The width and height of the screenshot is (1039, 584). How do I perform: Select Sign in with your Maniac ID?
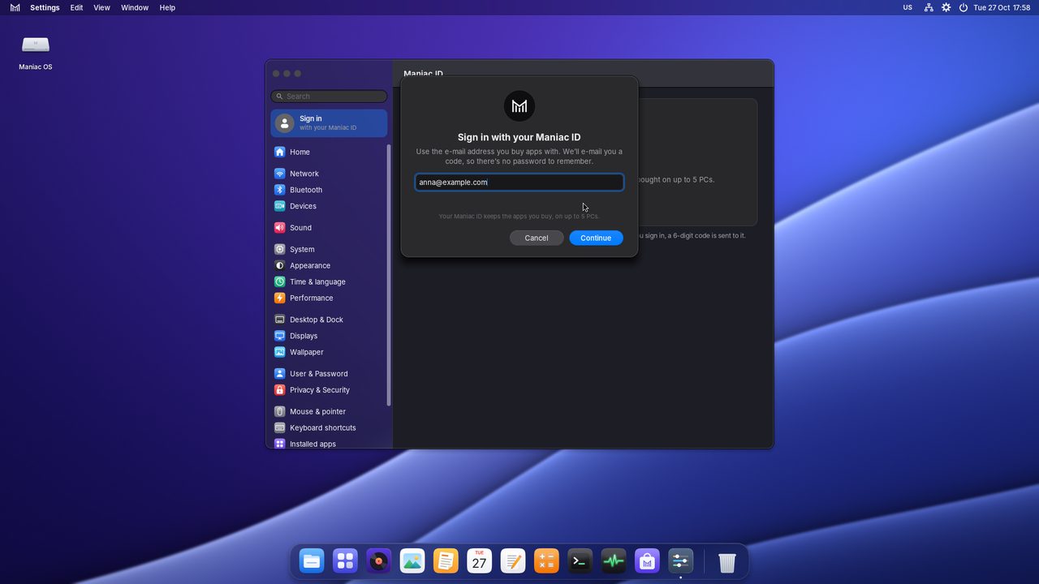pyautogui.click(x=329, y=123)
